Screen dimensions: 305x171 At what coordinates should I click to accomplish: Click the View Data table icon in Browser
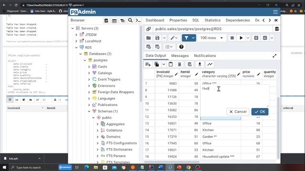(114, 20)
